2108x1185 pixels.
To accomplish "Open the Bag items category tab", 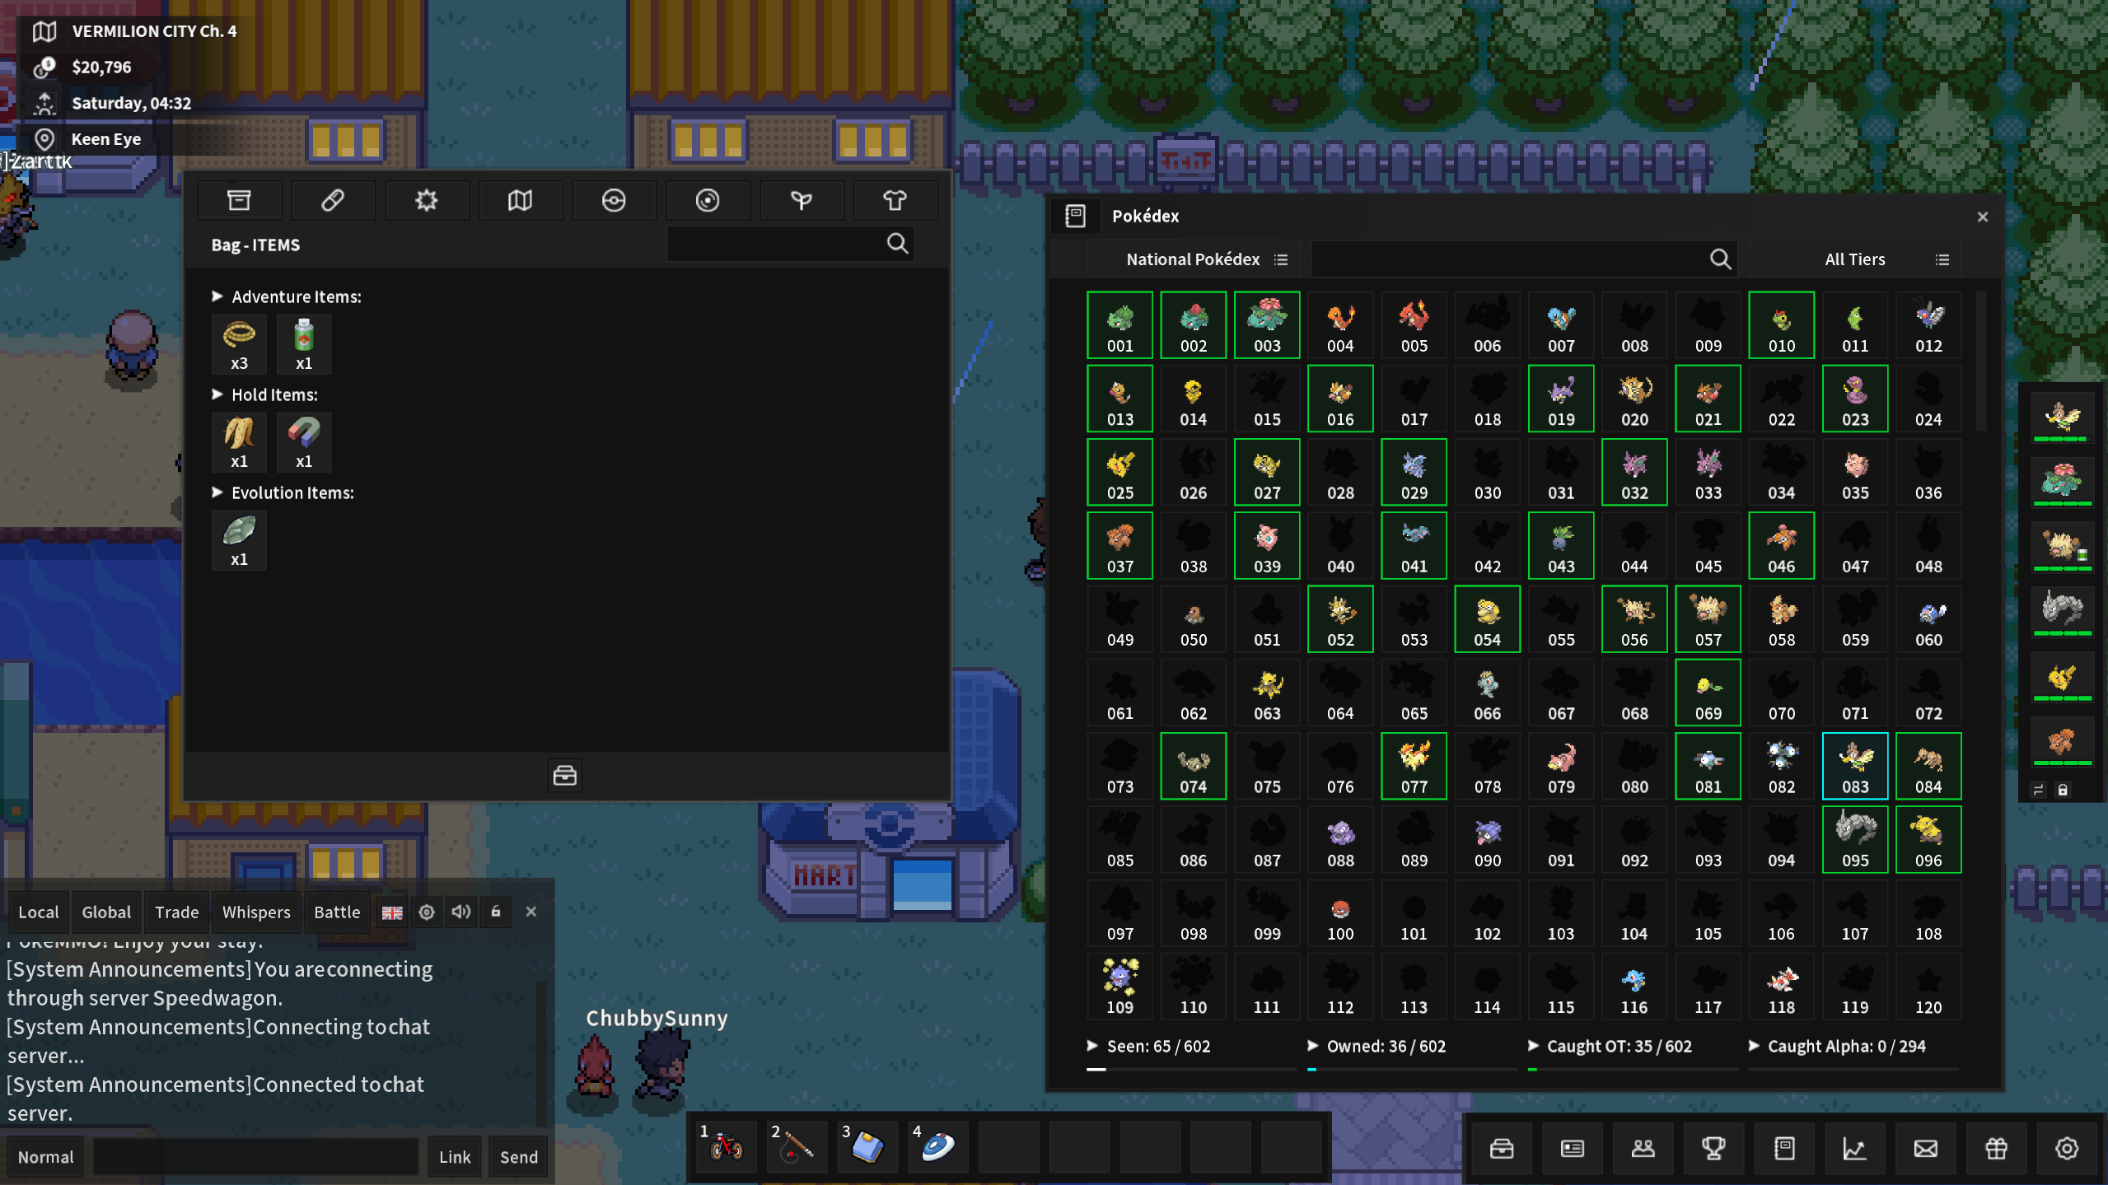I will coord(239,200).
